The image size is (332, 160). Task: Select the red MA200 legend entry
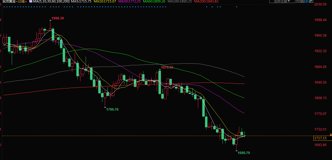[206, 1]
